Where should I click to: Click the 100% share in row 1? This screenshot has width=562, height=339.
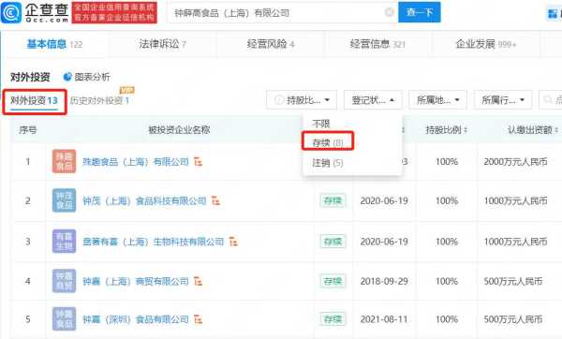(x=447, y=162)
